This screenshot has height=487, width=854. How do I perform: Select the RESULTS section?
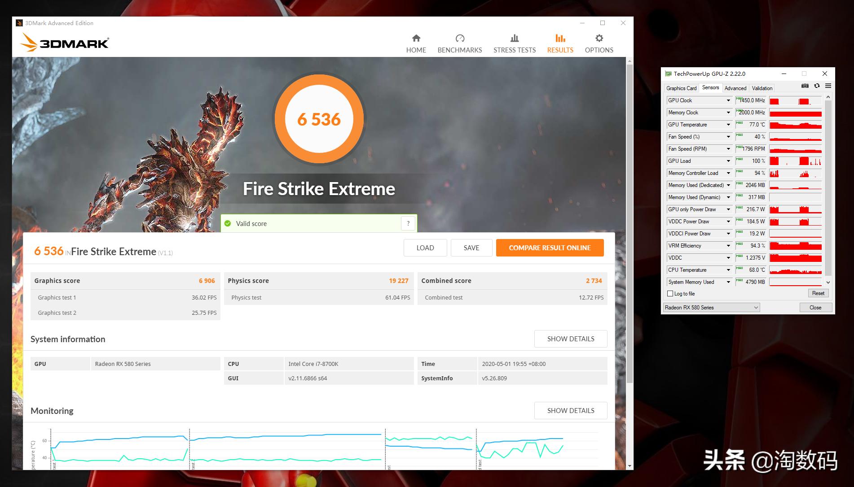(560, 44)
